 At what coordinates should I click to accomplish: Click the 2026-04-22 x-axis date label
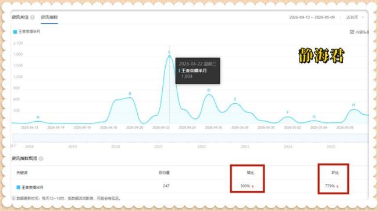(x=161, y=128)
